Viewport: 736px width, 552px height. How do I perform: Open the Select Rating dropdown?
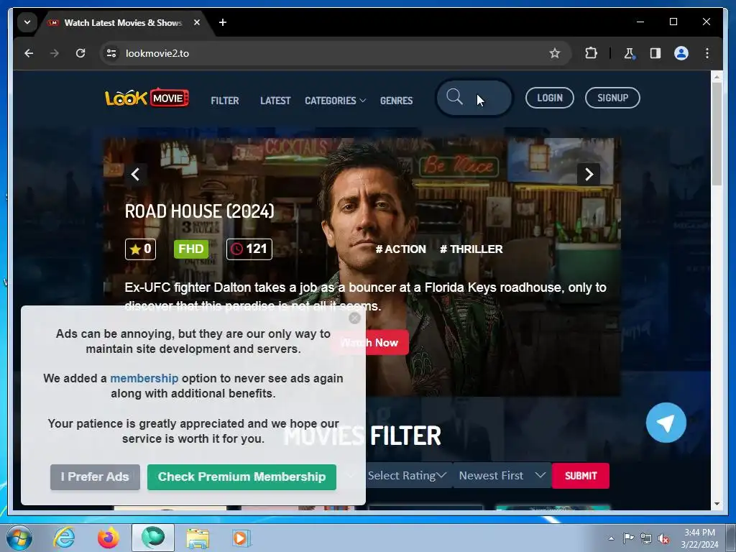coord(407,476)
